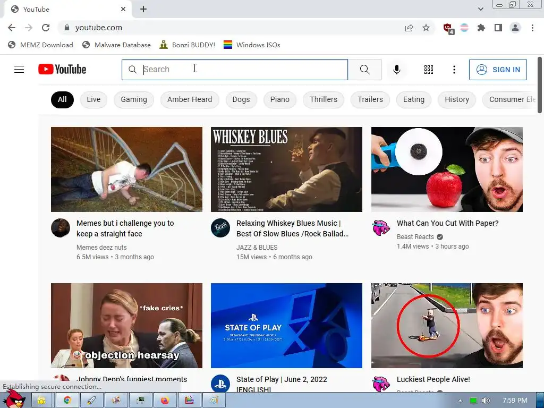Viewport: 544px width, 408px height.
Task: Open 'Luckiest People Alive!' video title
Action: click(x=433, y=379)
